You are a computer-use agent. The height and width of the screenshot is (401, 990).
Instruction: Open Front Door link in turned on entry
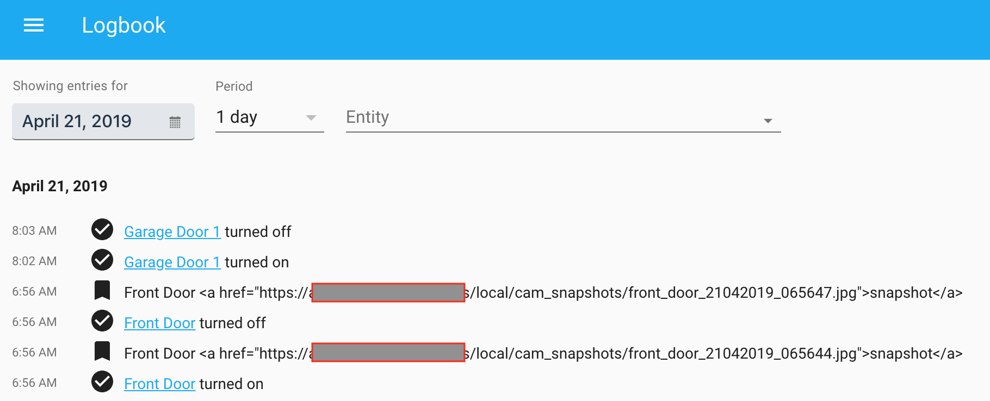159,384
